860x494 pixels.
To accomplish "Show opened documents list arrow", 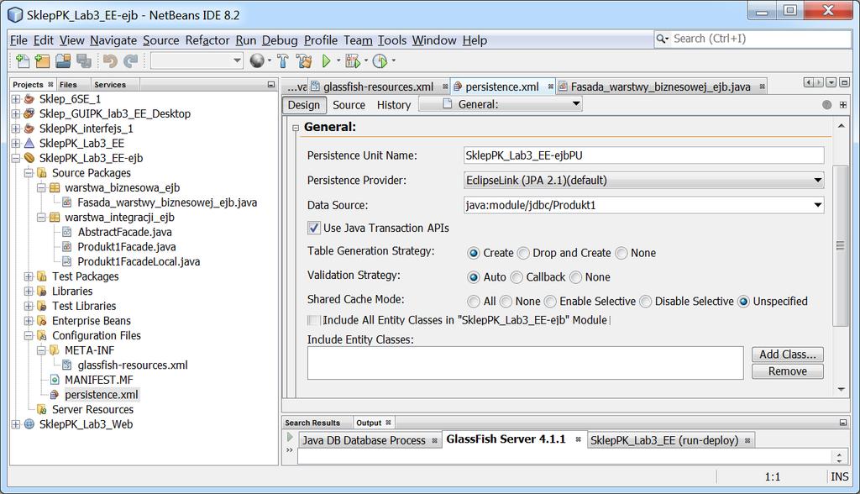I will pyautogui.click(x=831, y=82).
